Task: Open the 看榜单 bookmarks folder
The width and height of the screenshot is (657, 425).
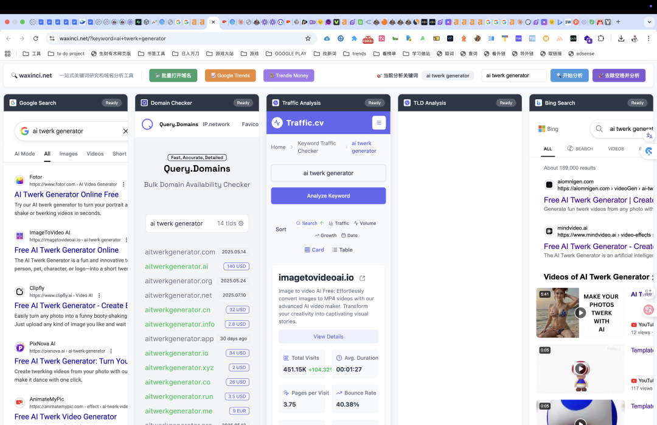Action: point(384,54)
